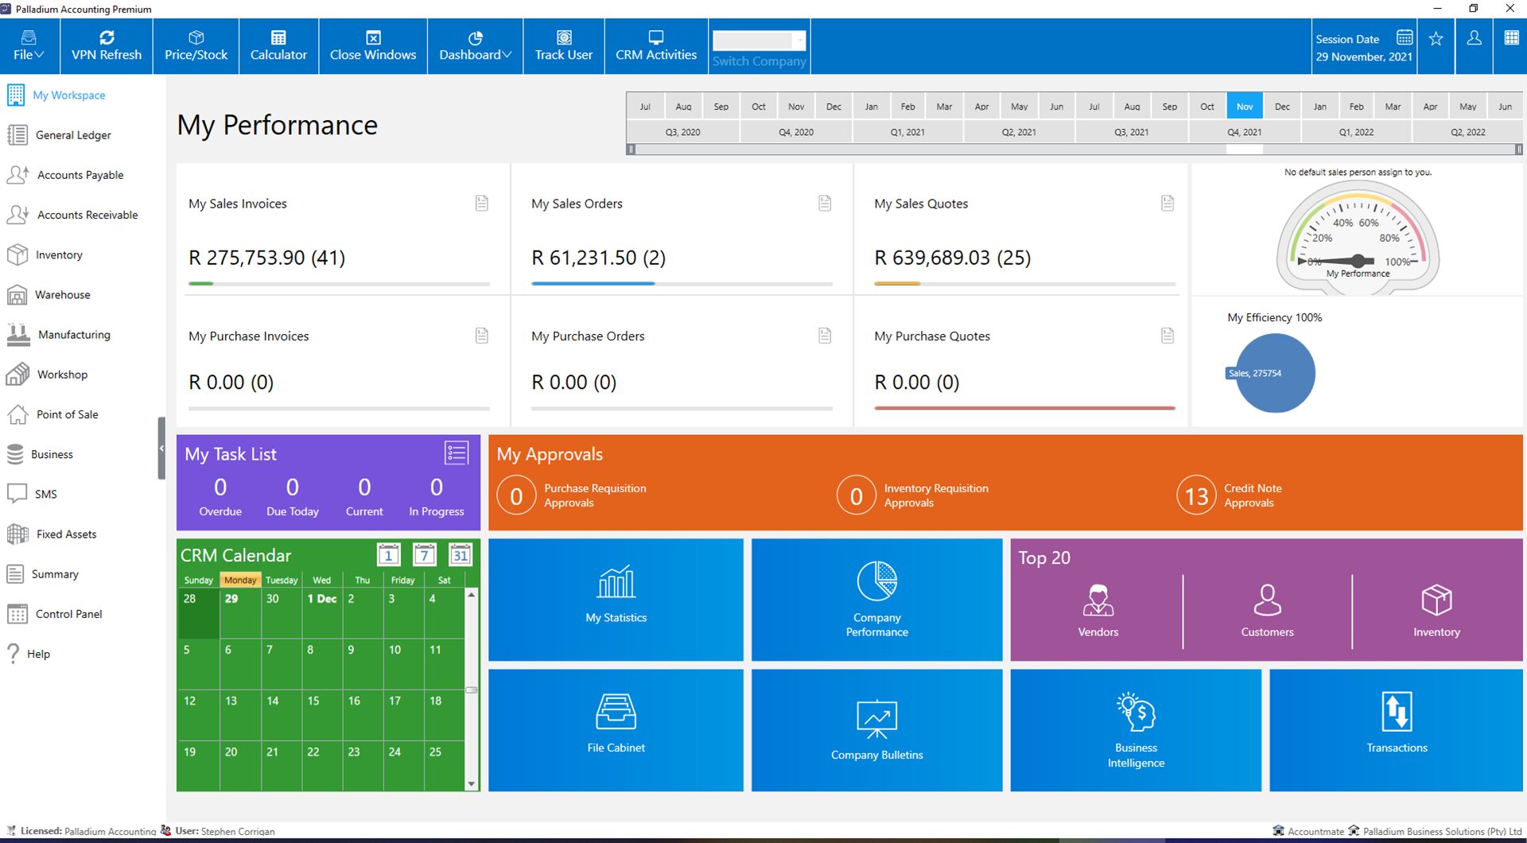Open Credit Note Approvals with 13 pending
Viewport: 1527px width, 843px height.
(x=1230, y=495)
